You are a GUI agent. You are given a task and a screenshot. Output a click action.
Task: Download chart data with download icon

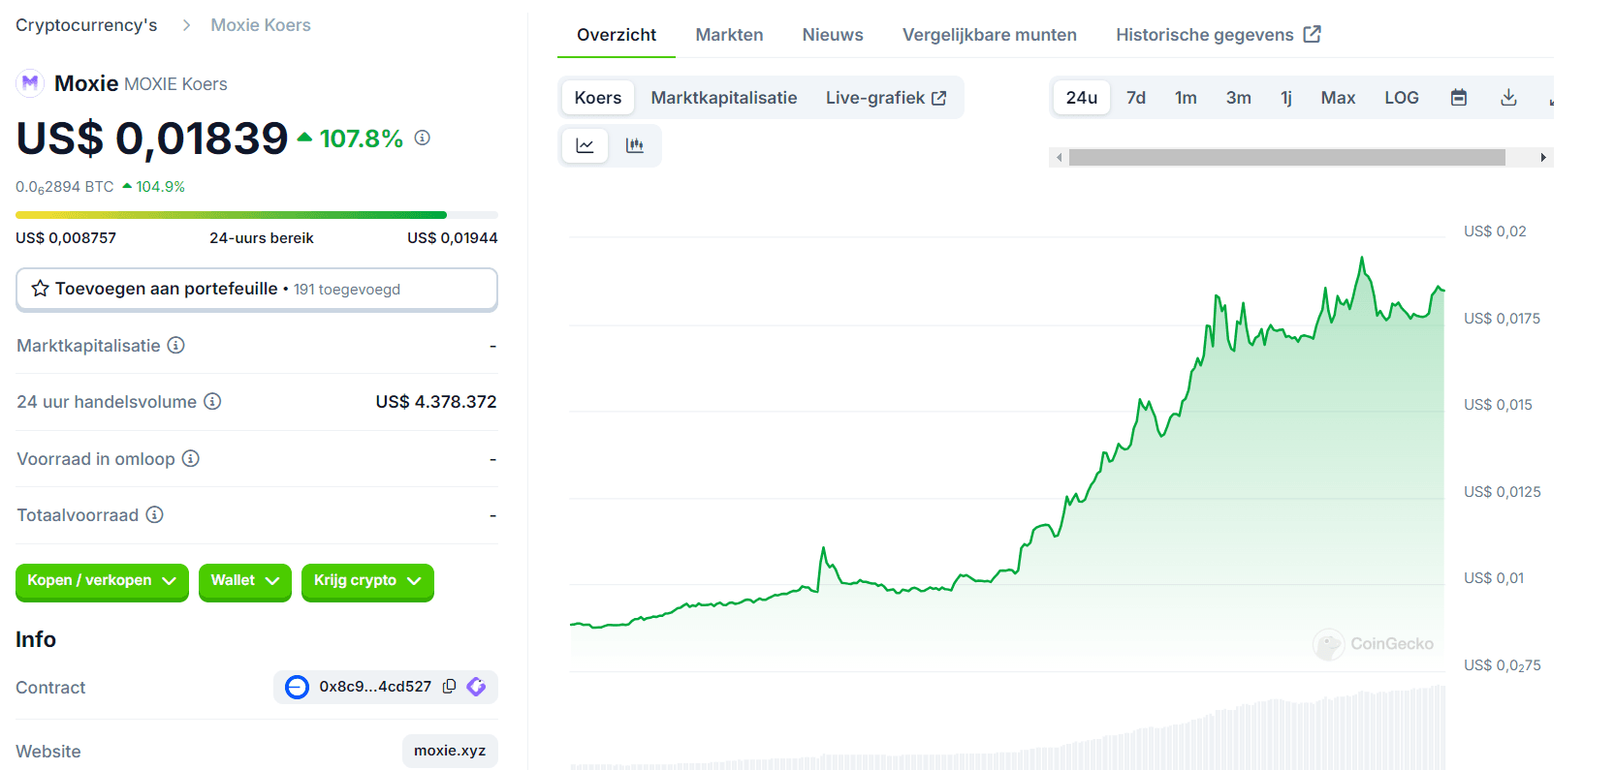[1508, 98]
